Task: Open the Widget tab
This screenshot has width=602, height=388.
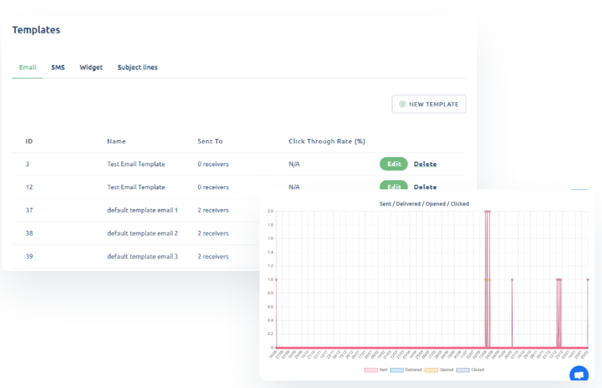Action: 91,67
